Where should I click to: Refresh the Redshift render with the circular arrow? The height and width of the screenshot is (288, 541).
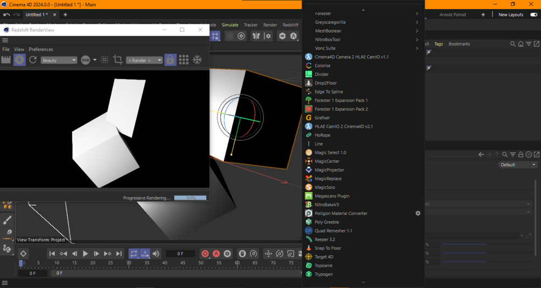(x=33, y=60)
